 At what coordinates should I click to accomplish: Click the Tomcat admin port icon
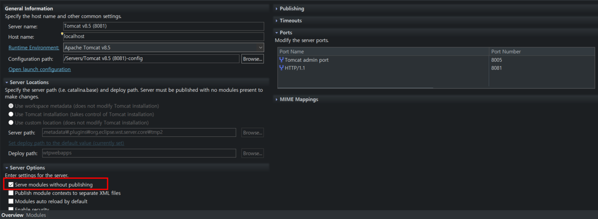(x=281, y=60)
